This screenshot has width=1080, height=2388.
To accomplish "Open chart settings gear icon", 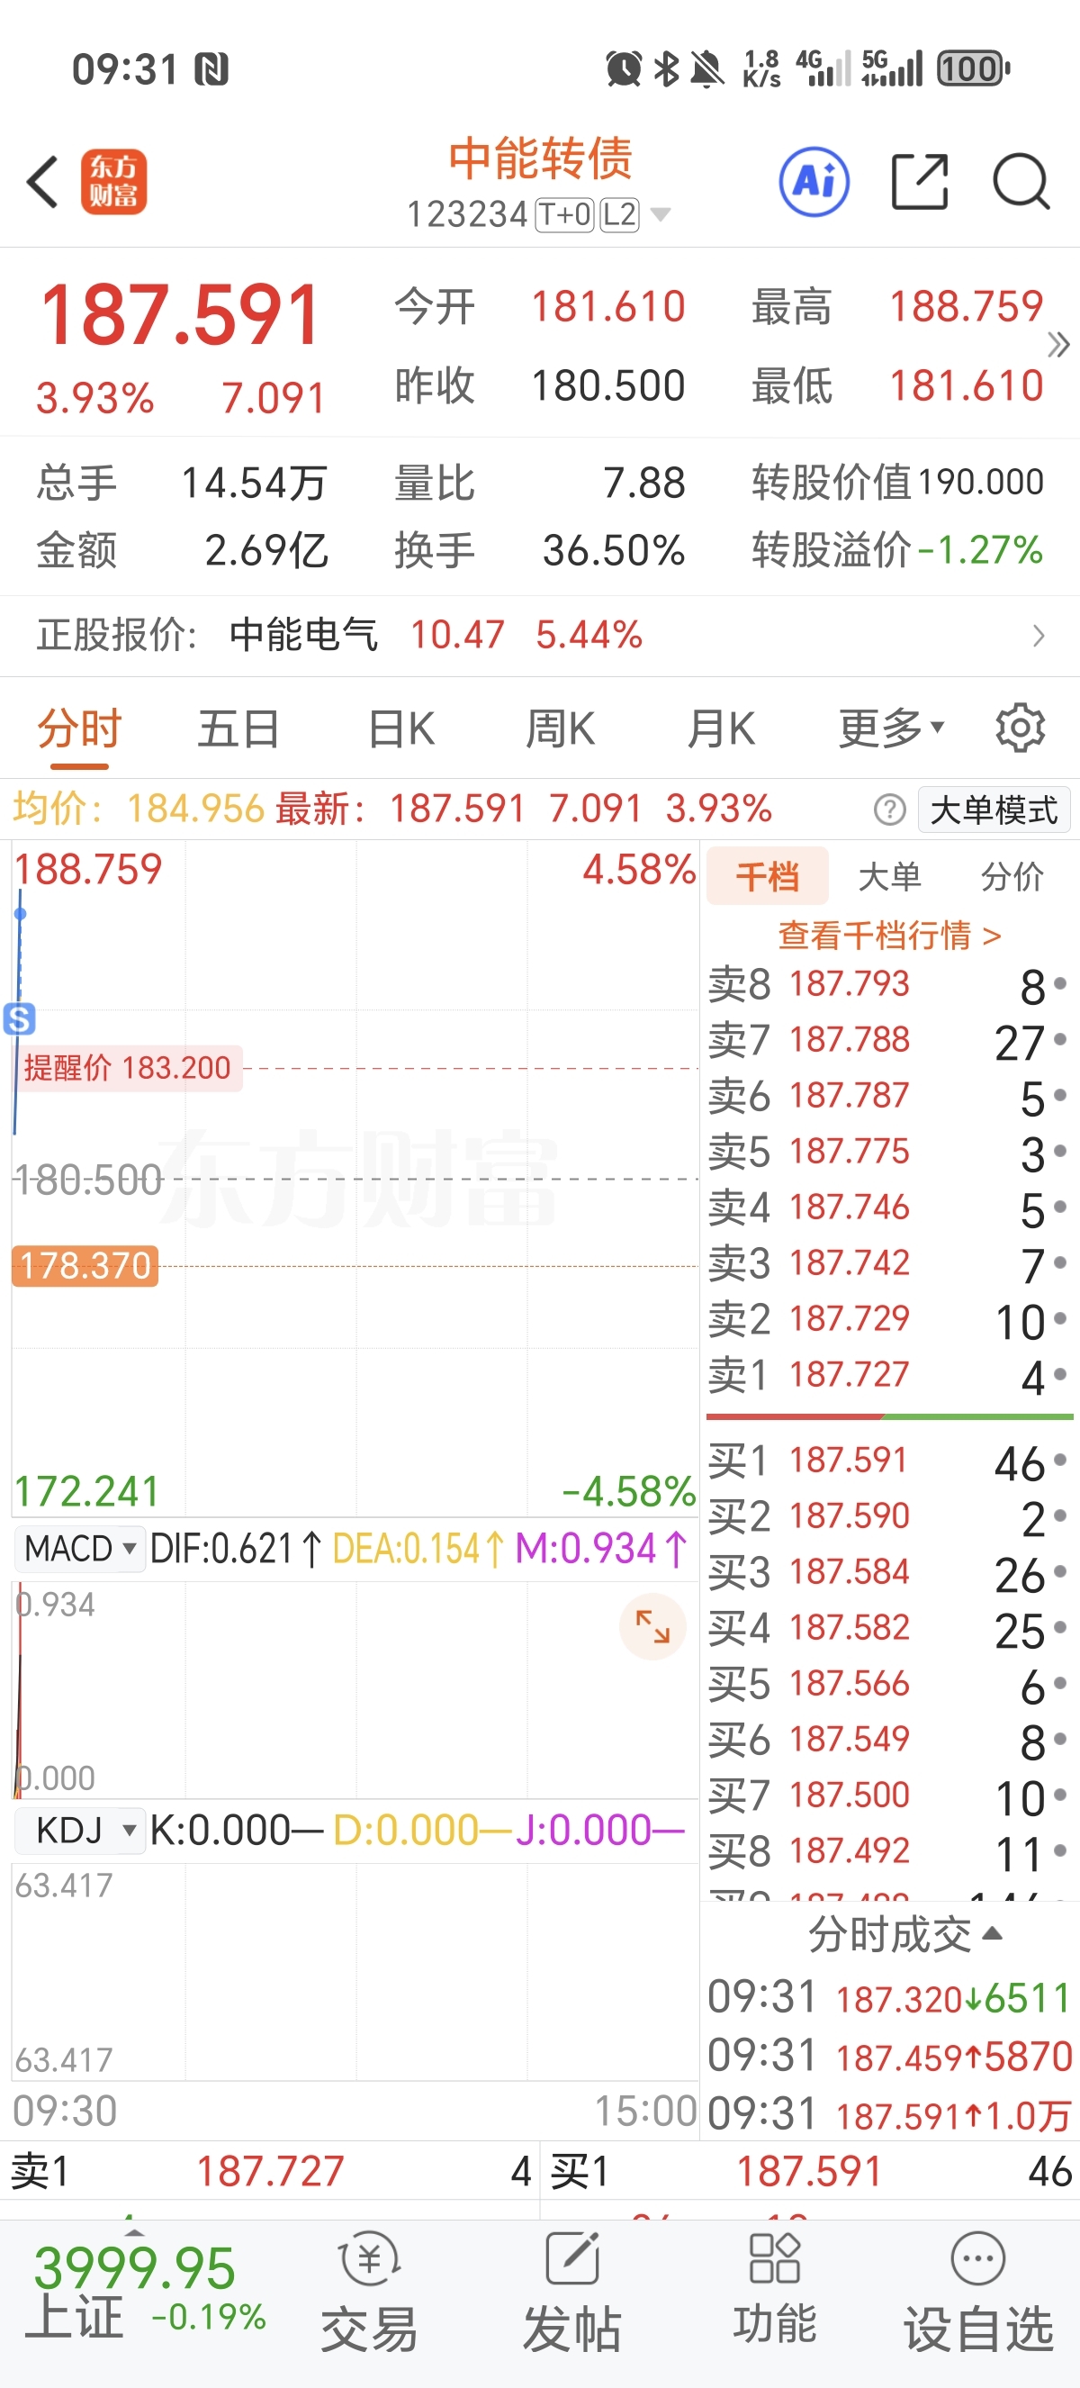I will tap(1020, 728).
